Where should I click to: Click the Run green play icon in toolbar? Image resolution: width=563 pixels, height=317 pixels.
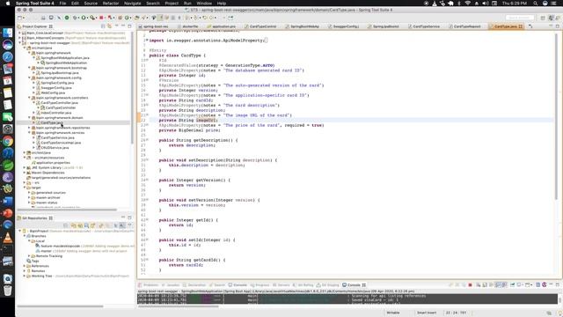tap(84, 18)
